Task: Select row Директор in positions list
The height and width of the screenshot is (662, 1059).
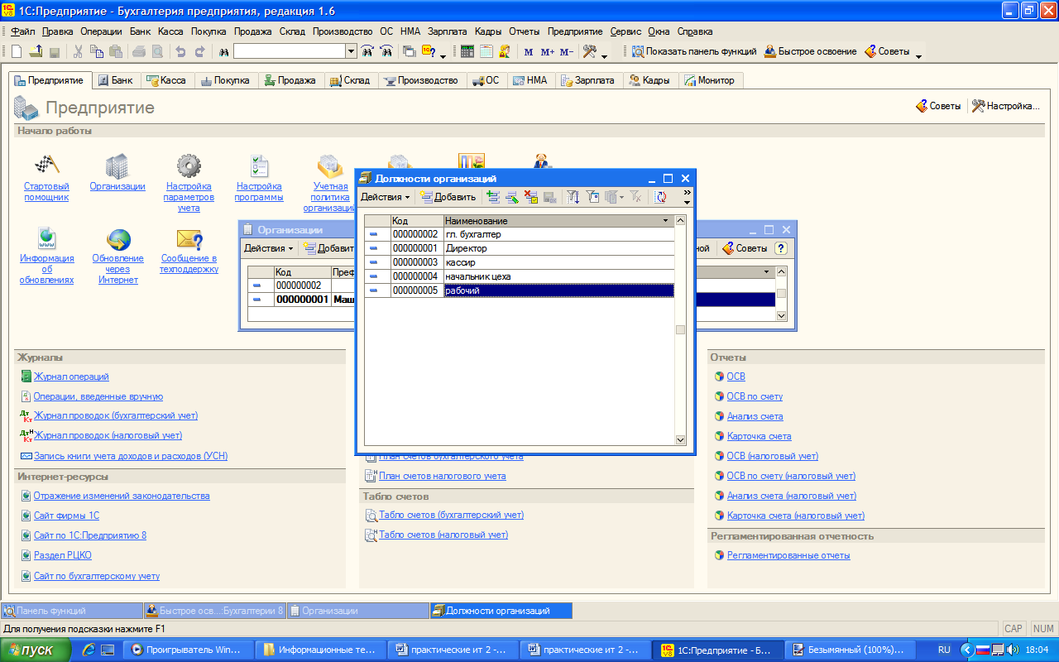Action: [x=520, y=248]
